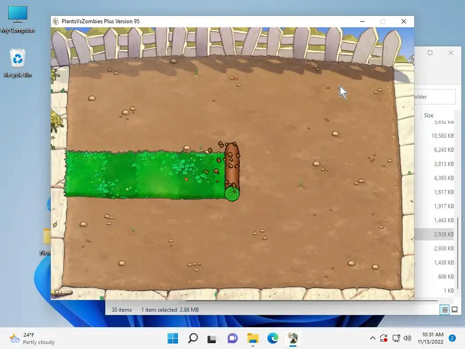Switch File Explorer to details view

pyautogui.click(x=445, y=310)
